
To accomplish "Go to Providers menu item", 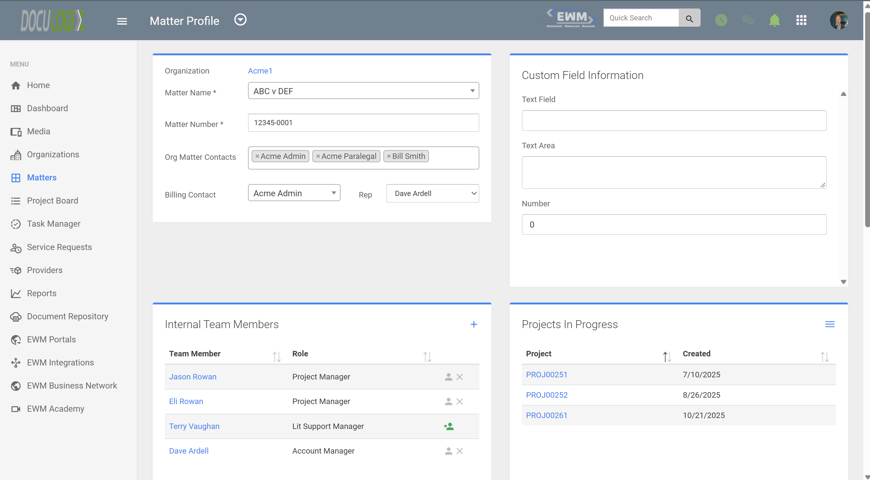I will 36,270.
